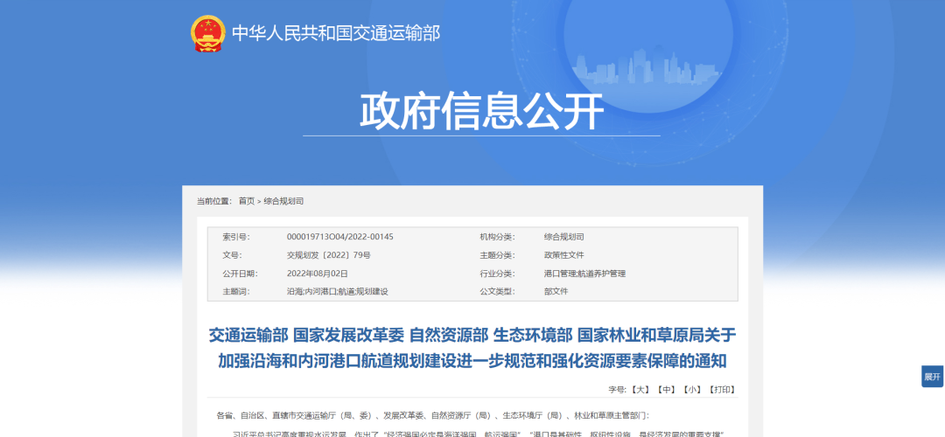This screenshot has width=945, height=437.
Task: Click the 公文类型 value 部文件
Action: point(556,291)
